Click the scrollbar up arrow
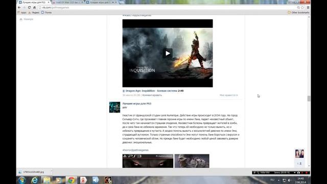 [309, 17]
